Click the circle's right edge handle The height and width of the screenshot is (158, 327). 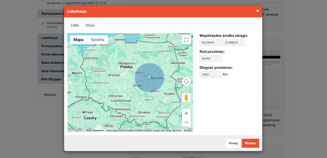tap(164, 77)
